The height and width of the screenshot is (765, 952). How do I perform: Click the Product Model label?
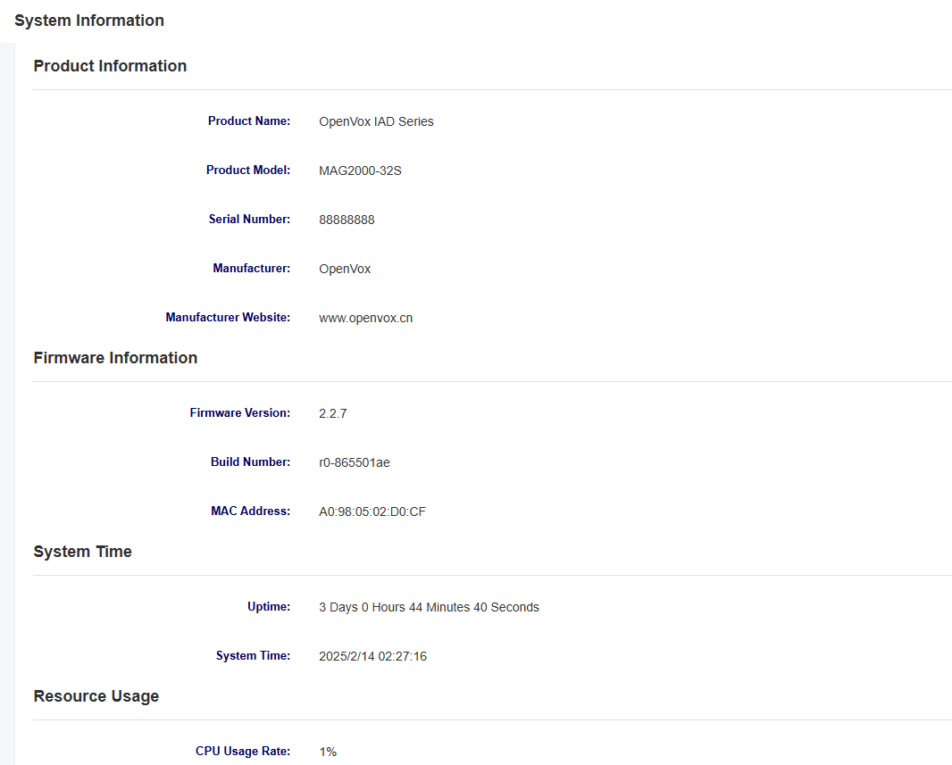(247, 170)
